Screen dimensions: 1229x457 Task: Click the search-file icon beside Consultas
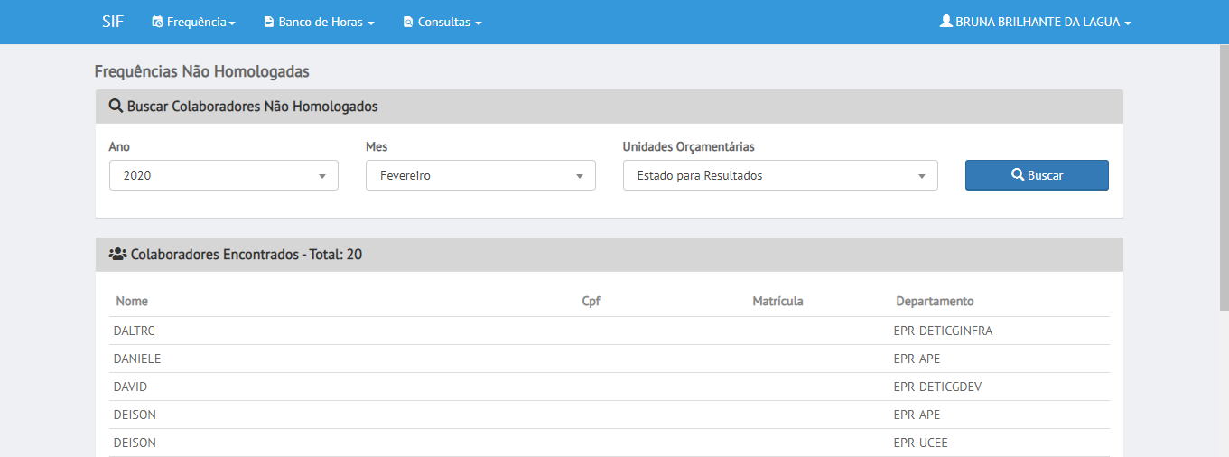point(408,22)
